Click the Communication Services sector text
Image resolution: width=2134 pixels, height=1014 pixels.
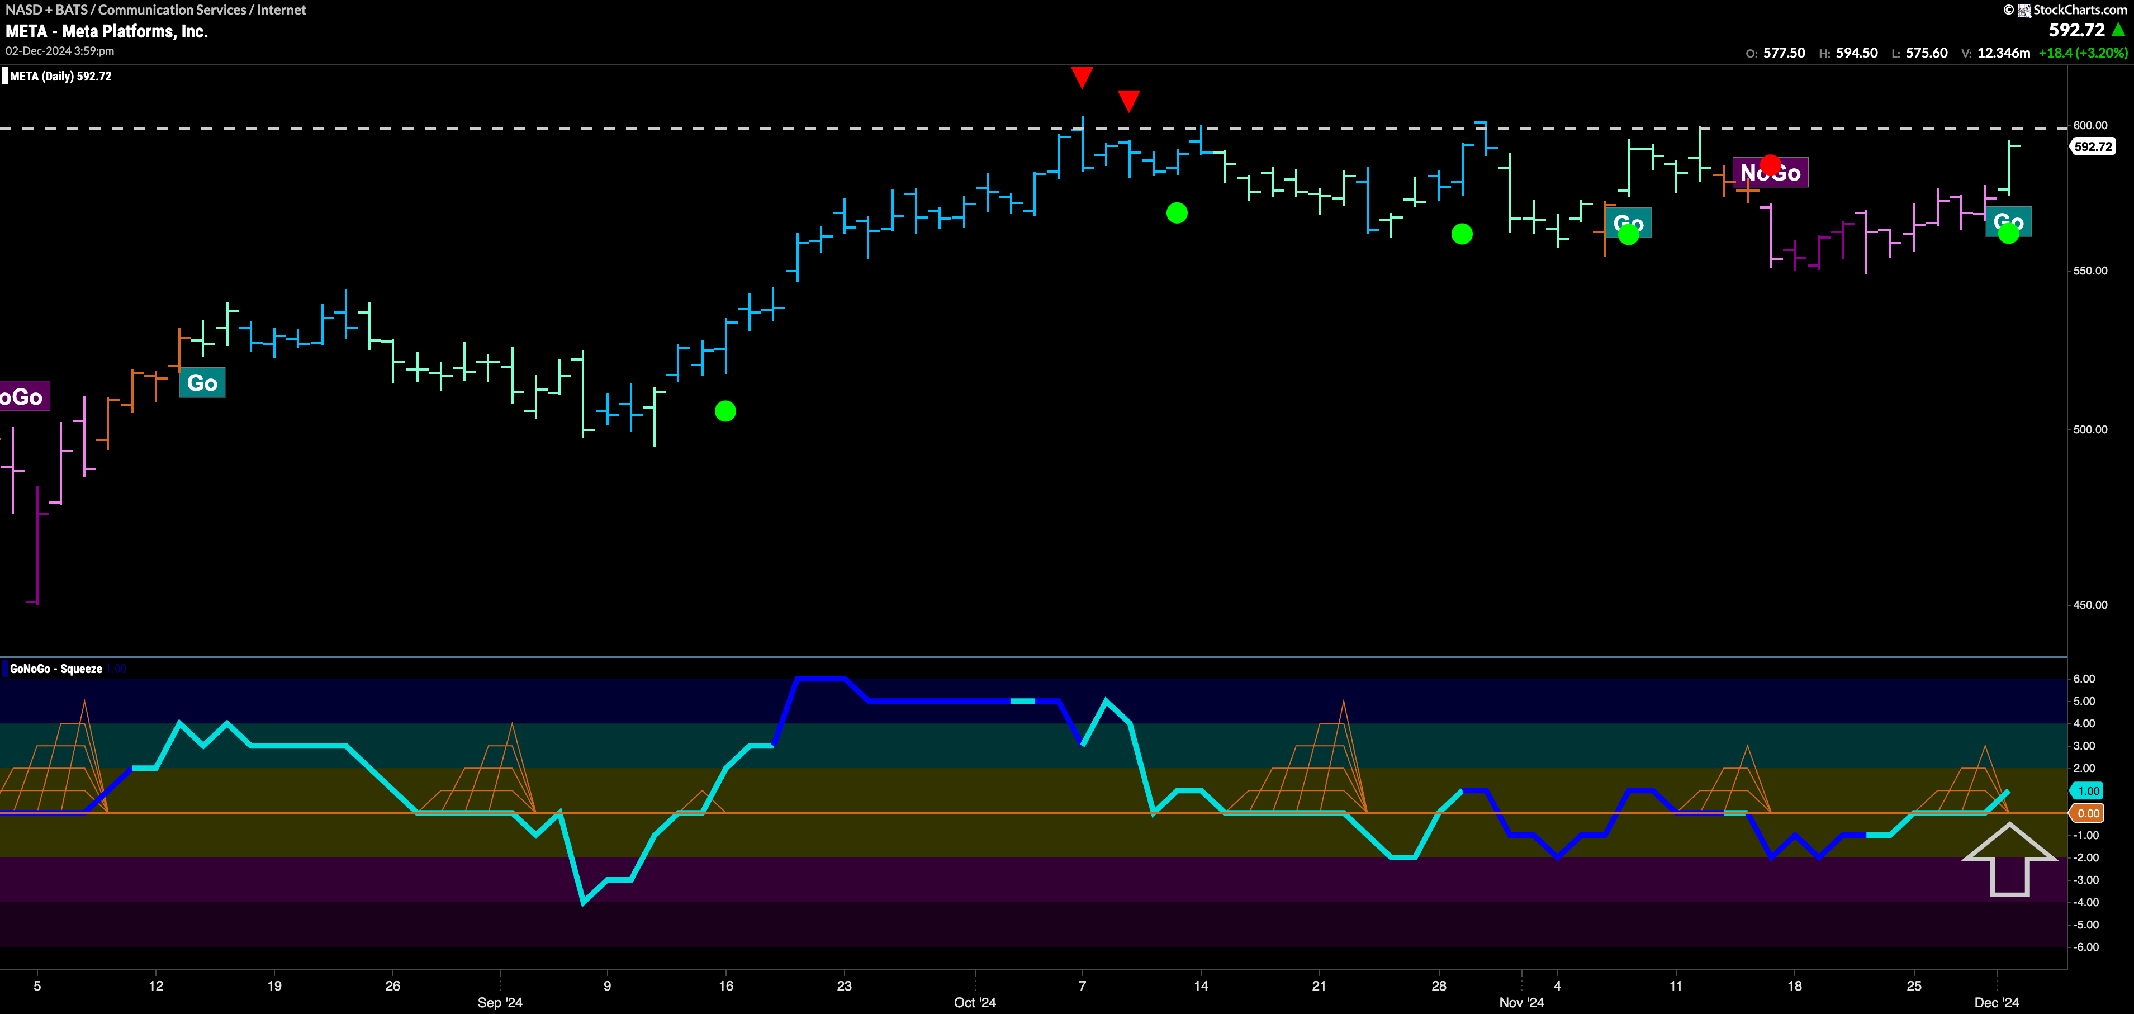172,10
